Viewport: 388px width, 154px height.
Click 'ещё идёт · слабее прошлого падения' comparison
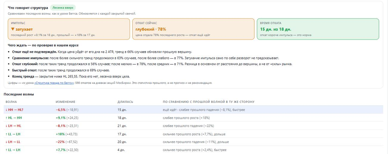pyautogui.click(x=204, y=110)
